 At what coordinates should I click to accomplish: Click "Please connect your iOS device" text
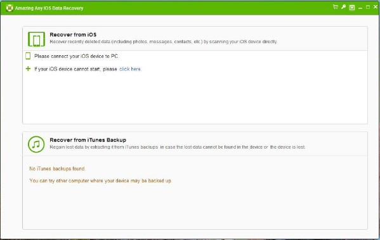coord(76,56)
